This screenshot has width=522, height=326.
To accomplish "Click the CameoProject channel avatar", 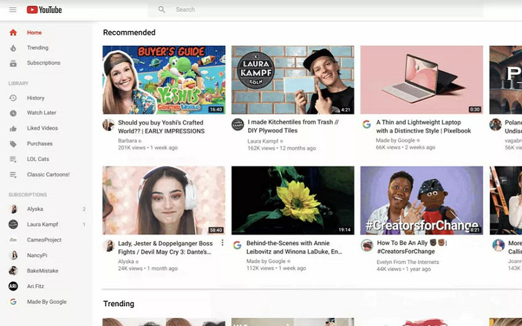I will click(x=13, y=240).
